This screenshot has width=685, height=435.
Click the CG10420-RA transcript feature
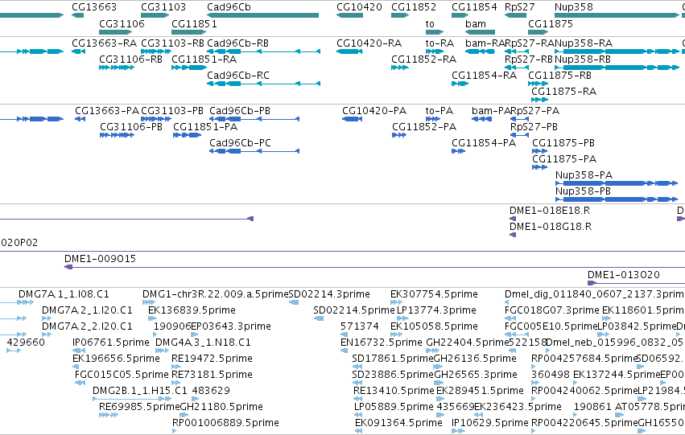(349, 51)
